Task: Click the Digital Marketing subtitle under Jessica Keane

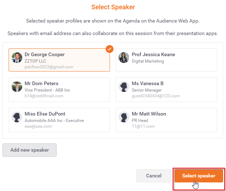Action: [x=148, y=61]
